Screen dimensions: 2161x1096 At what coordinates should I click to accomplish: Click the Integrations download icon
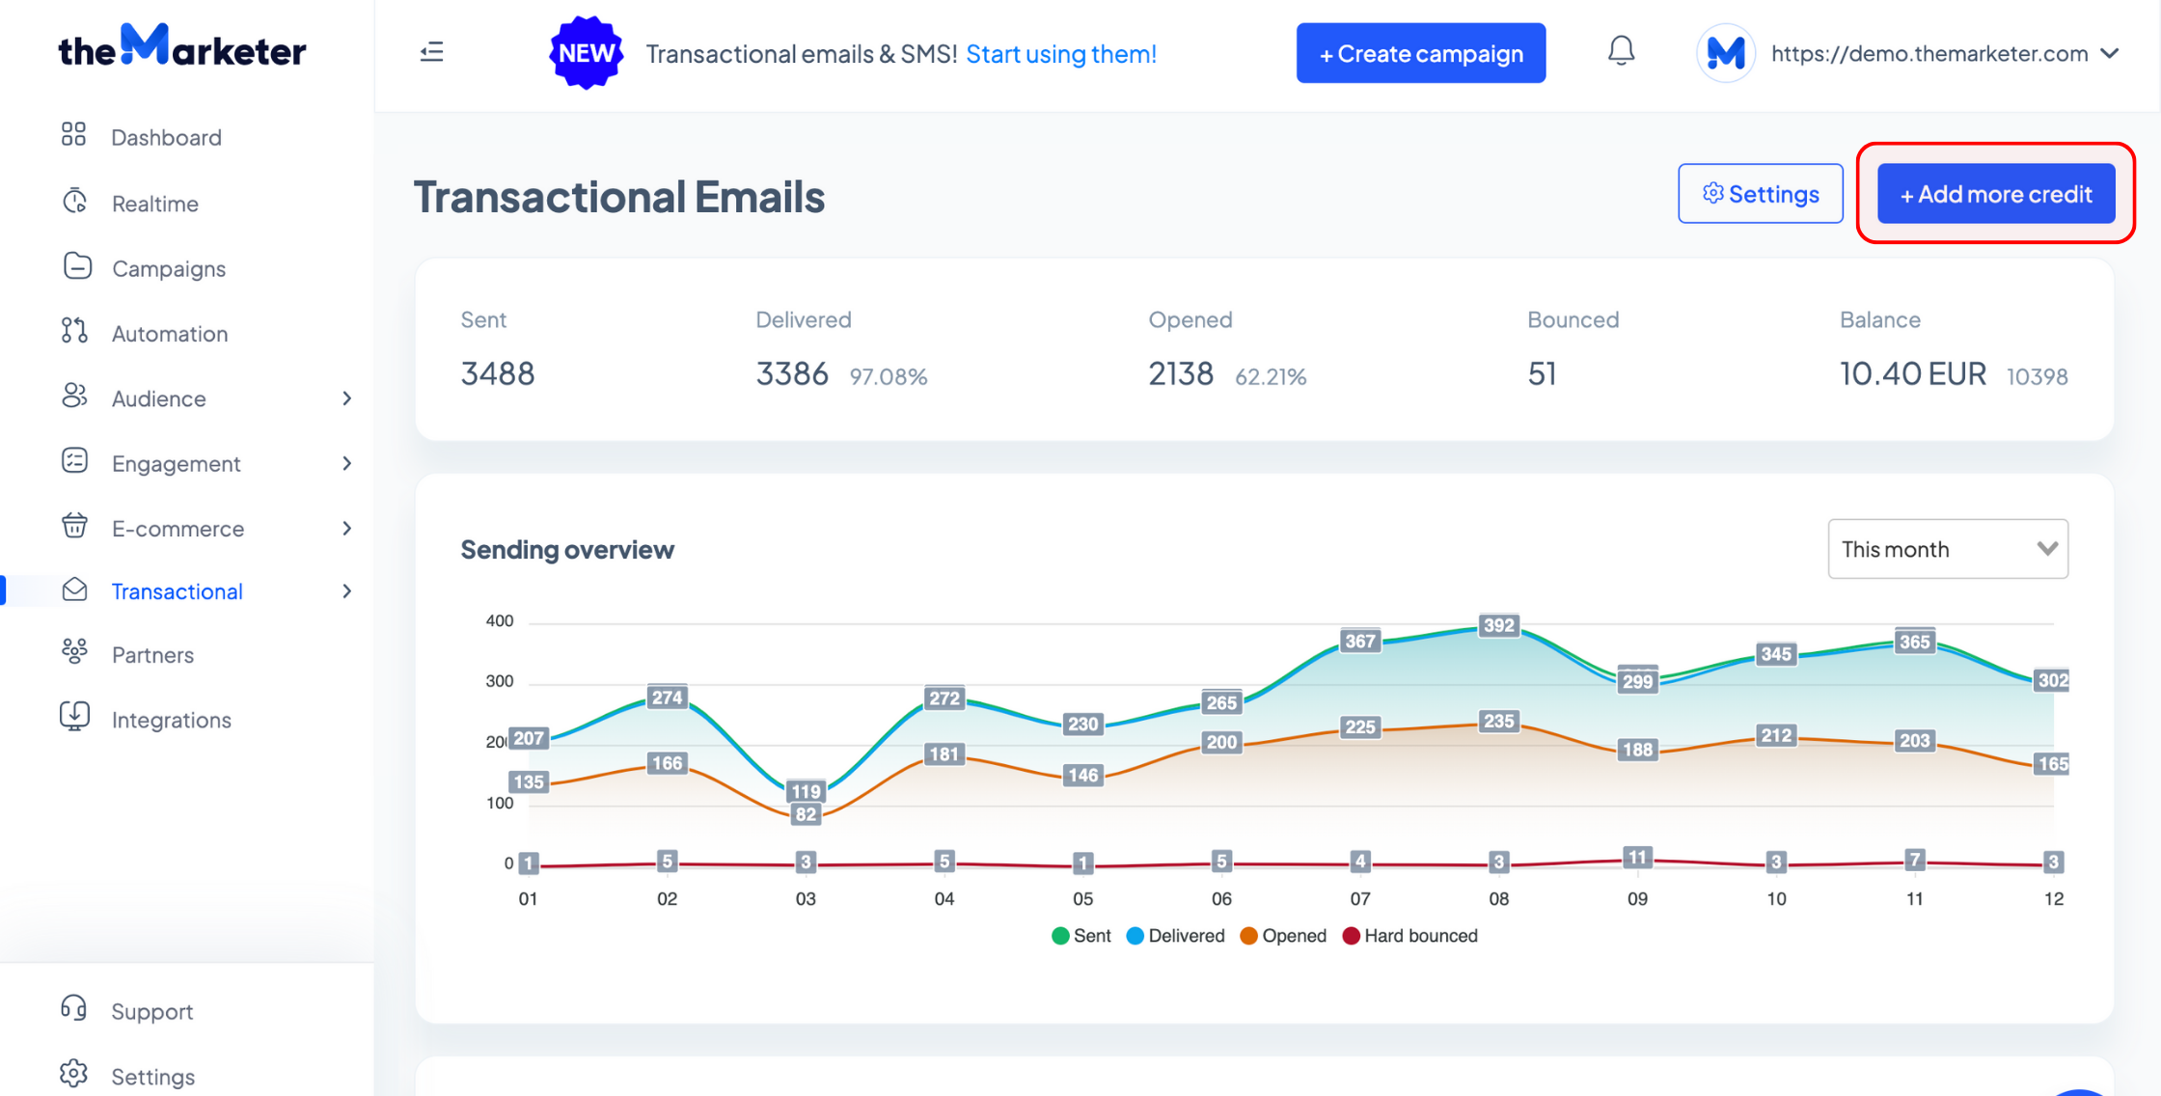74,717
